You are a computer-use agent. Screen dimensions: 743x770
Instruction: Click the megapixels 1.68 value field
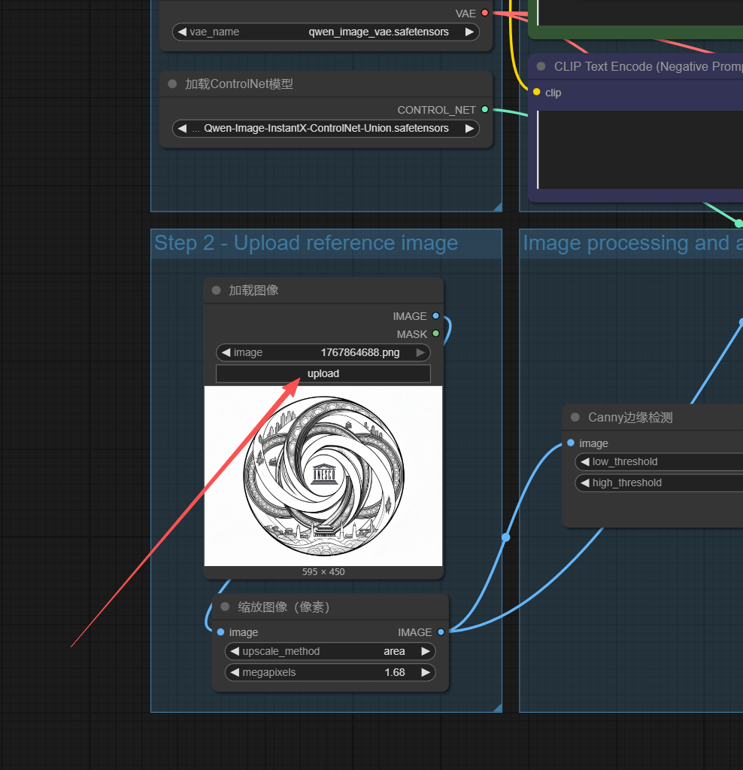330,673
